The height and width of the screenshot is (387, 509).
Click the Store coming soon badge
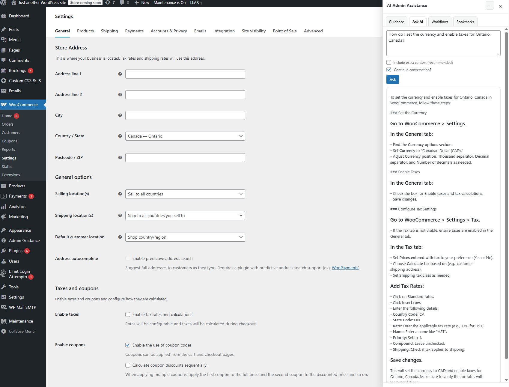[x=85, y=2]
